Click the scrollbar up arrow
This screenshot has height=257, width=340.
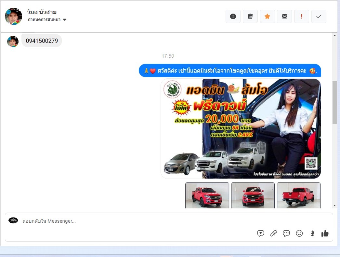coord(334,36)
